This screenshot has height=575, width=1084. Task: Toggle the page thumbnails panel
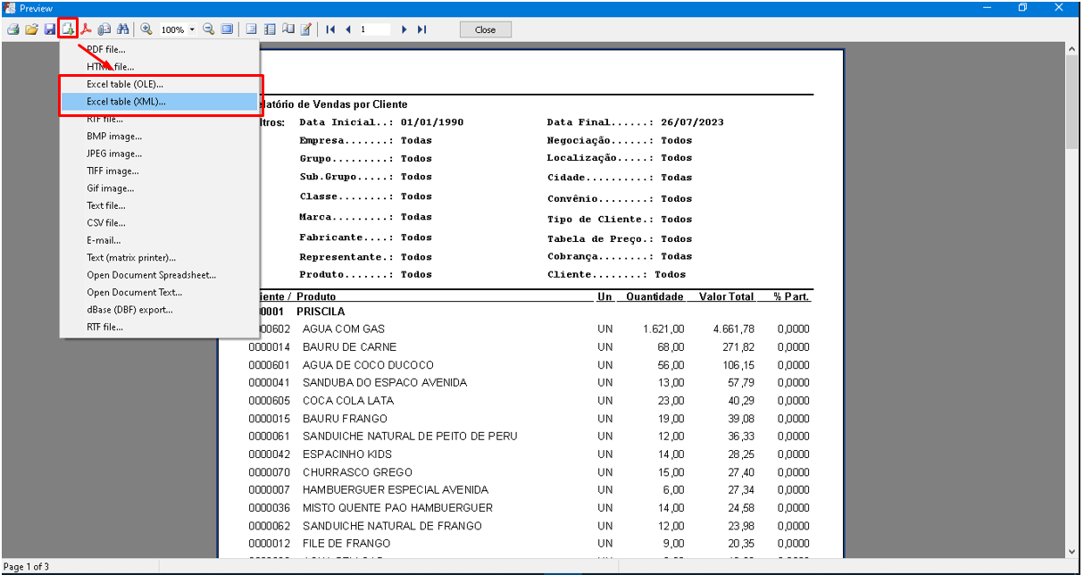coord(270,29)
